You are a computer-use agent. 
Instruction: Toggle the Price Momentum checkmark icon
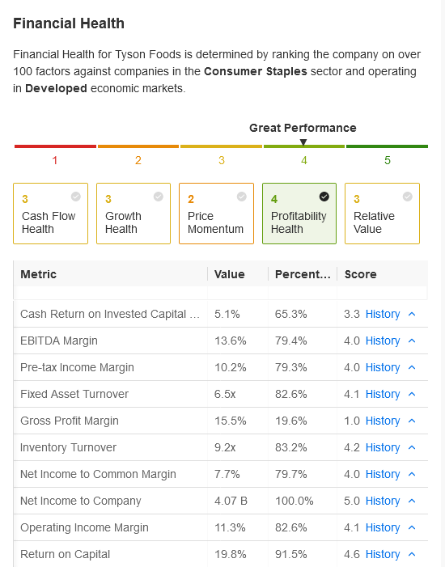click(x=242, y=197)
